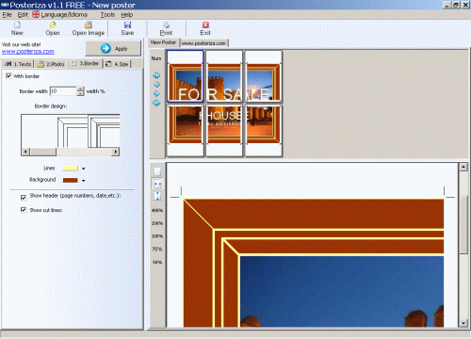Expand the Background color dropdown arrow
This screenshot has width=471, height=340.
pyautogui.click(x=84, y=181)
